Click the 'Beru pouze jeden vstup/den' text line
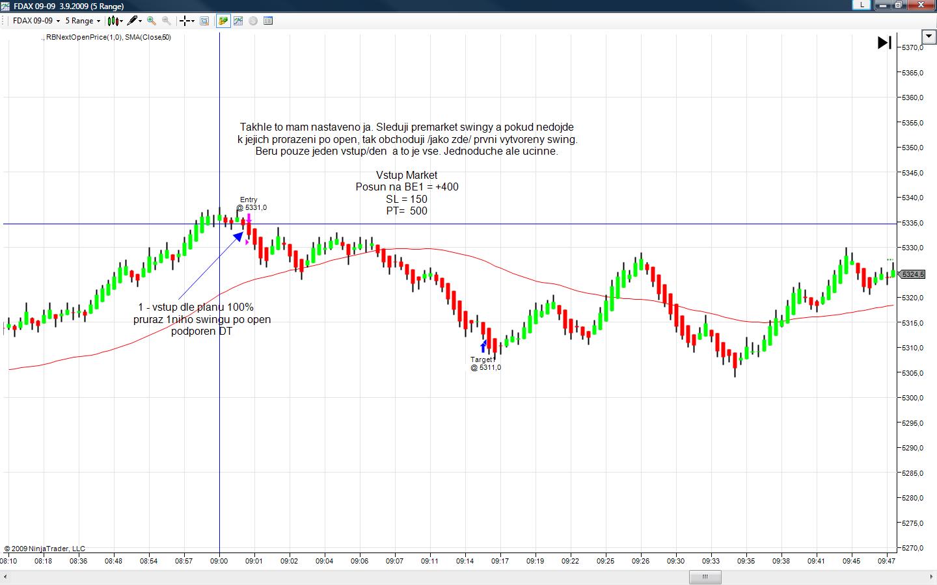The width and height of the screenshot is (937, 585). [x=407, y=151]
